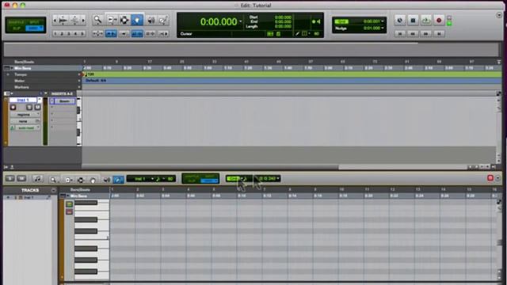Click the Inst 1 track name field
The width and height of the screenshot is (507, 285).
[x=23, y=101]
